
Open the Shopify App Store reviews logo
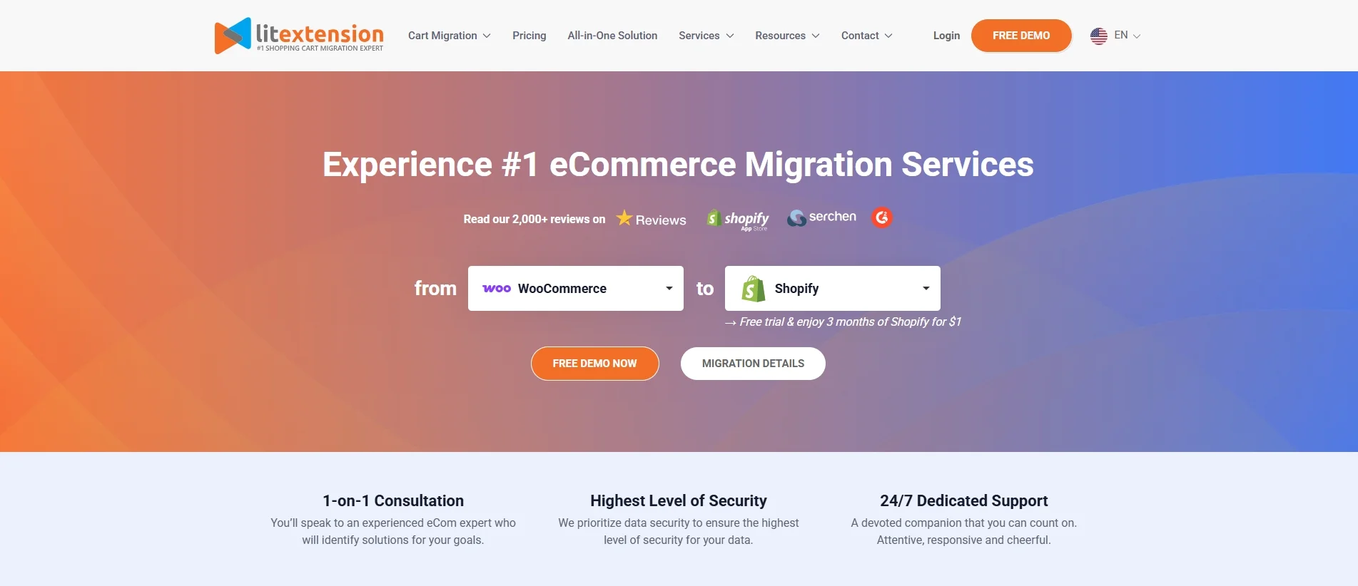tap(737, 220)
